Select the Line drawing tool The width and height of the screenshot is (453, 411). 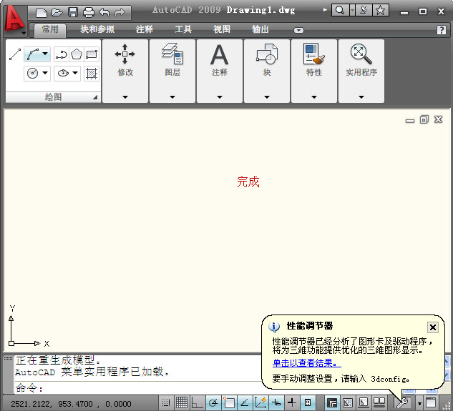tap(14, 54)
